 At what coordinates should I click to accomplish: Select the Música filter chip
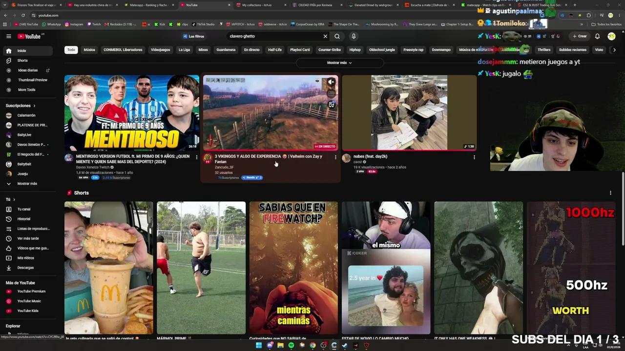tap(89, 50)
